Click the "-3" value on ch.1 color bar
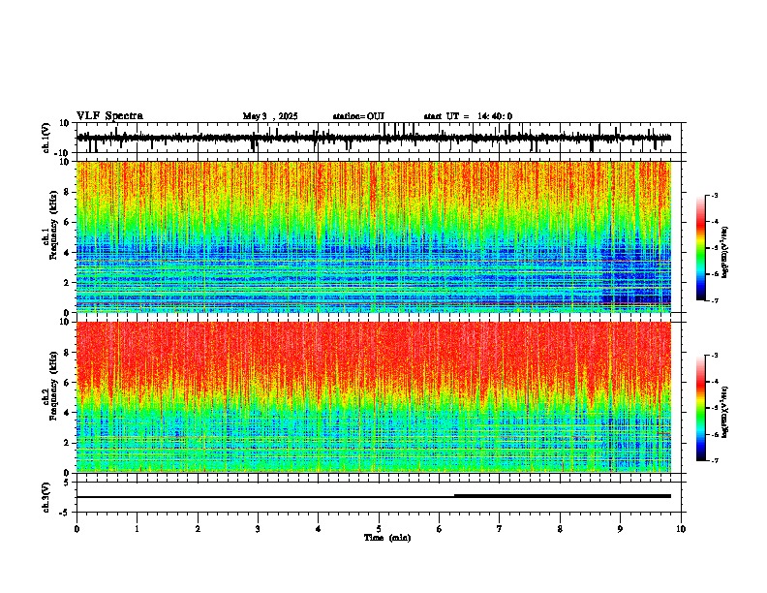 [714, 196]
